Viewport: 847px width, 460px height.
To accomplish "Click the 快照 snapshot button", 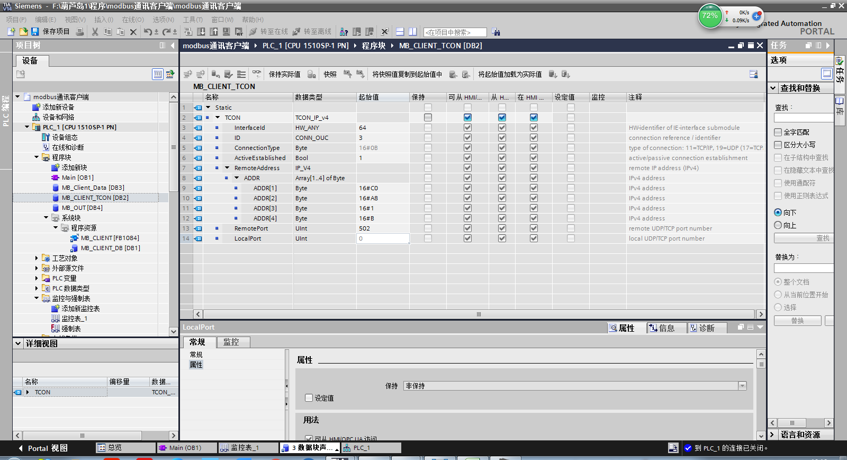I will pyautogui.click(x=330, y=74).
